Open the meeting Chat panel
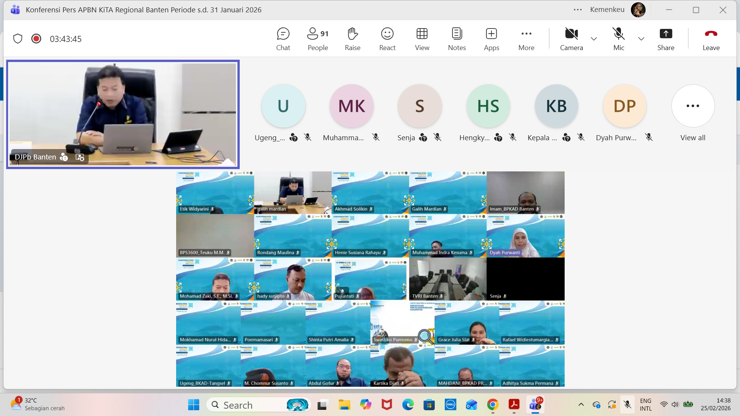 (283, 39)
